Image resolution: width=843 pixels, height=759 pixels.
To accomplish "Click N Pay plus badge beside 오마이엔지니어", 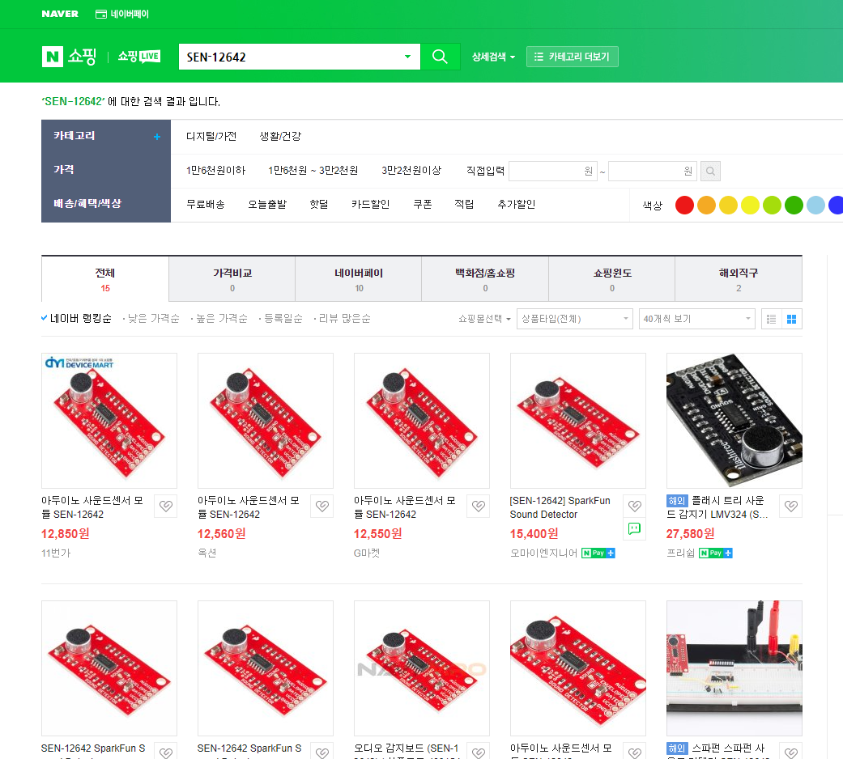I will point(598,553).
